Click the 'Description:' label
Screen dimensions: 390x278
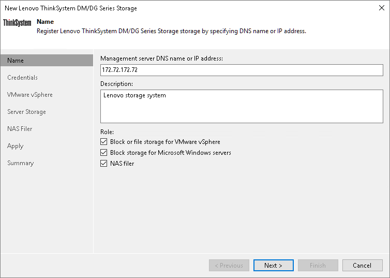coord(117,84)
